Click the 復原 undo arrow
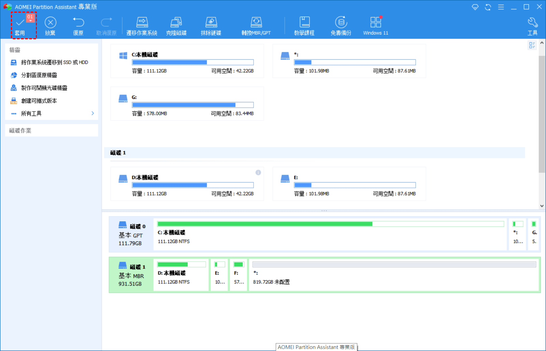Screen dimensions: 546x351 pos(78,23)
